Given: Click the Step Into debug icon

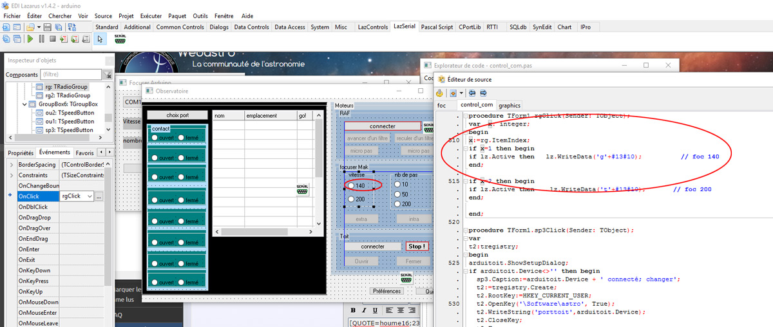Looking at the screenshot, I should coord(64,39).
